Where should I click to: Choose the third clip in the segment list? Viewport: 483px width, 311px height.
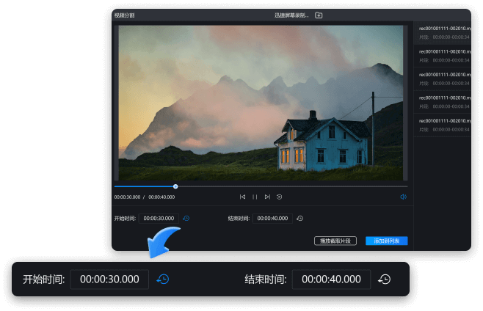tap(442, 78)
